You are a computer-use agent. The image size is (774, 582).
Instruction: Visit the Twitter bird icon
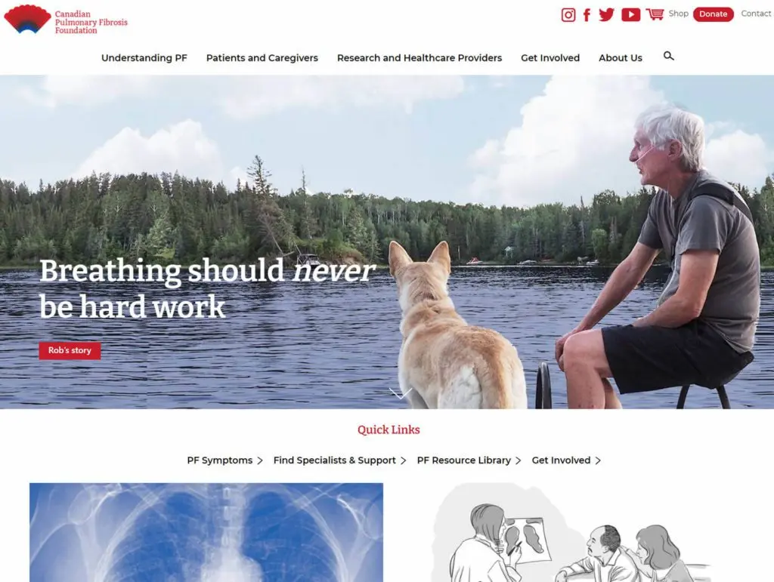(x=607, y=15)
